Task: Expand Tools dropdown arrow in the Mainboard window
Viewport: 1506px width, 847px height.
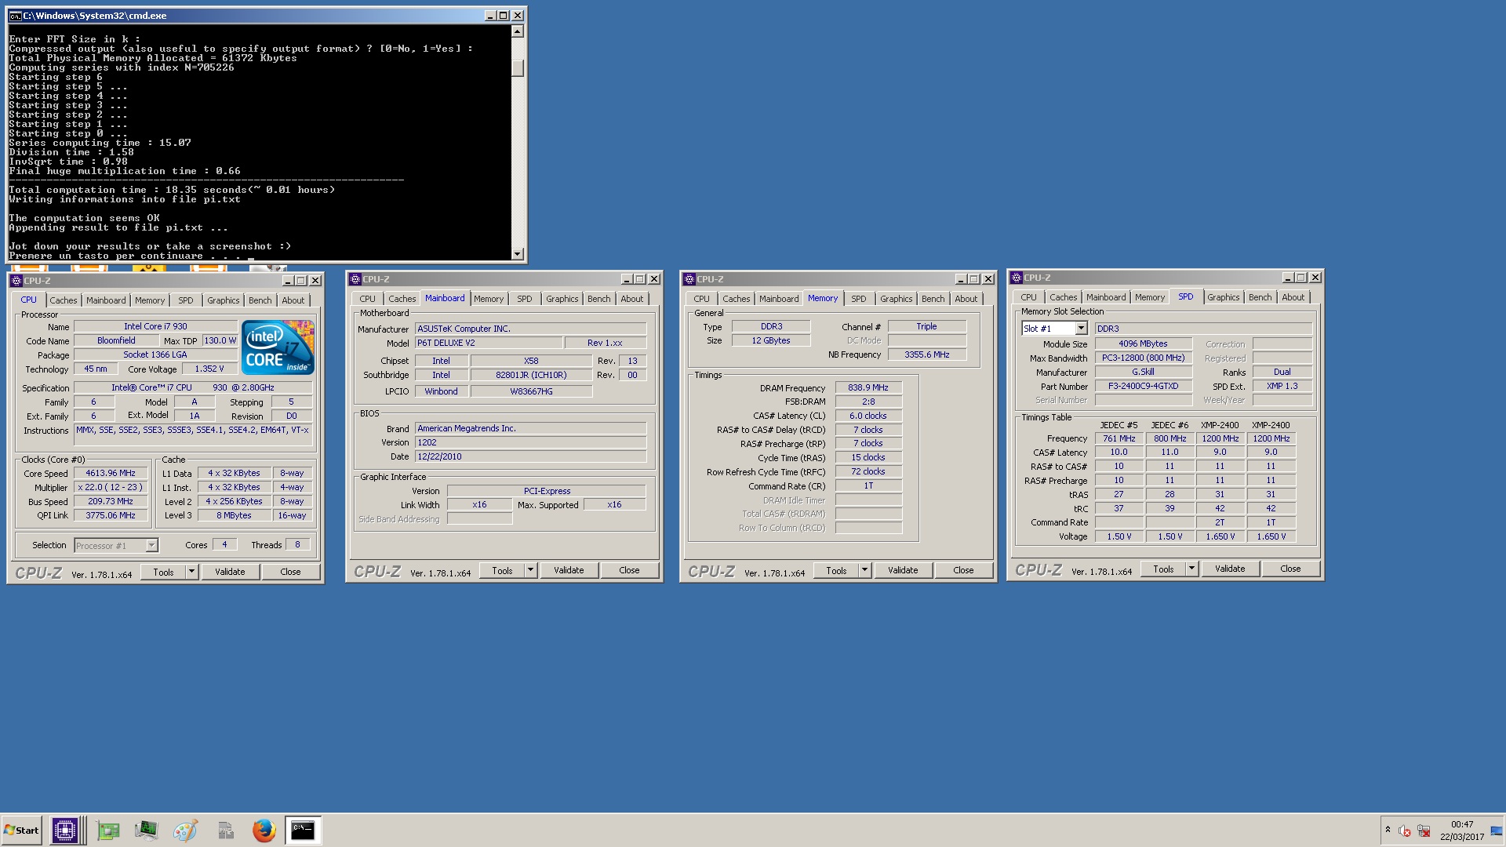Action: point(530,570)
